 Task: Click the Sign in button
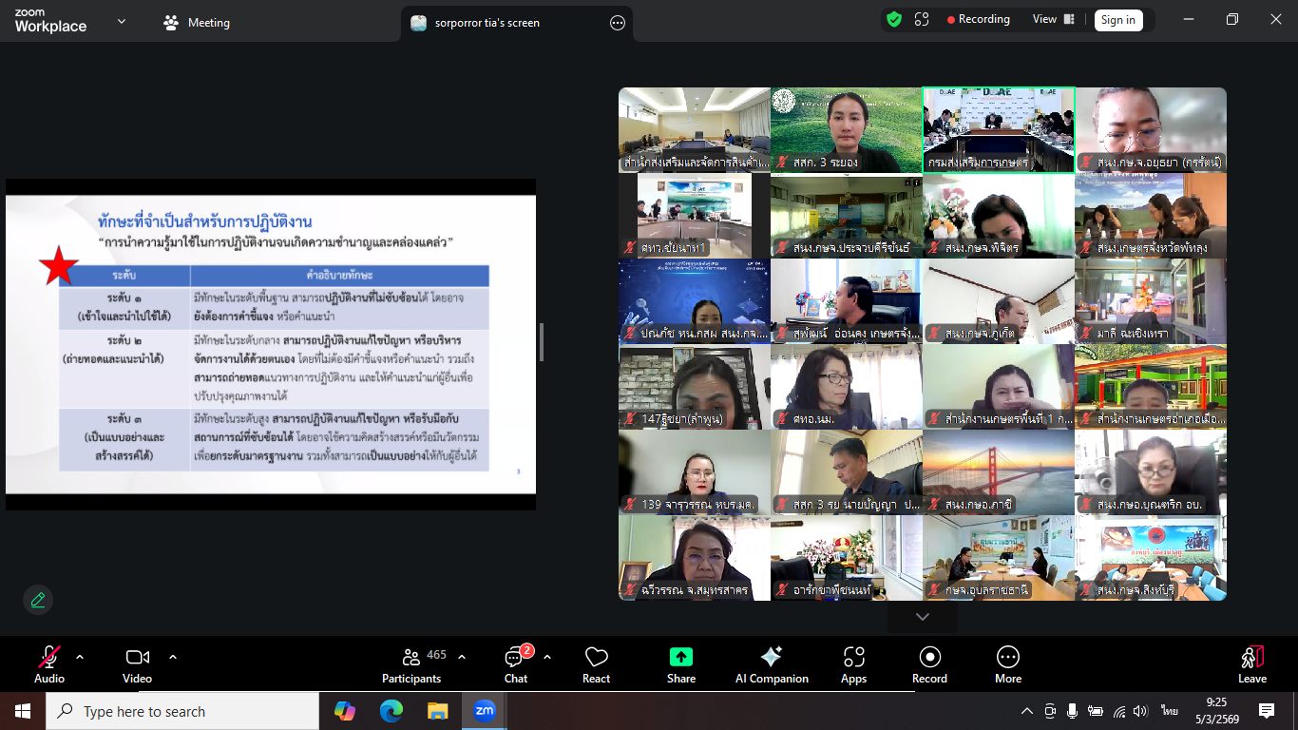pos(1117,20)
